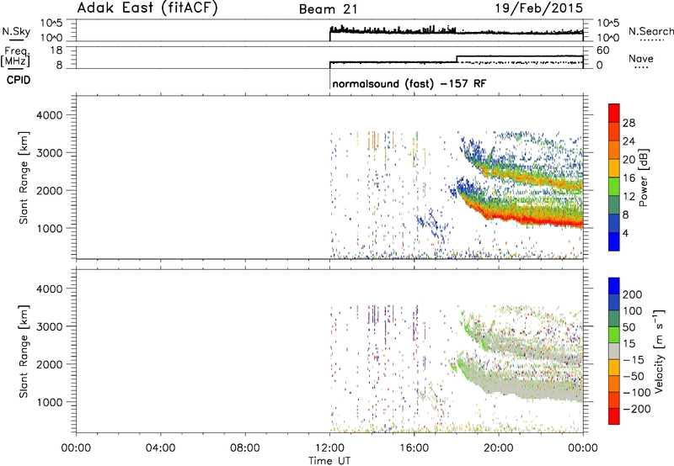Screen dimensions: 674x466
Task: Click the '28' label on Power colorbar
Action: point(629,123)
